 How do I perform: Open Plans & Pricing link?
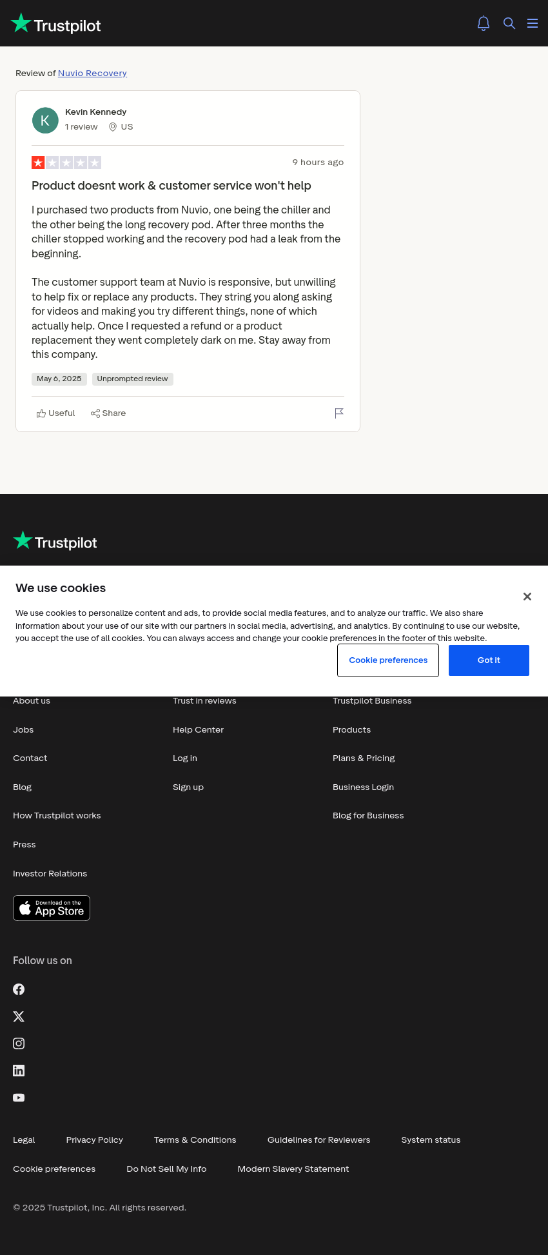364,758
